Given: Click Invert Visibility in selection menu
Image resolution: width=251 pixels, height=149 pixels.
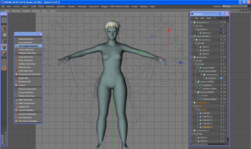Looking at the screenshot, I should [x=26, y=110].
